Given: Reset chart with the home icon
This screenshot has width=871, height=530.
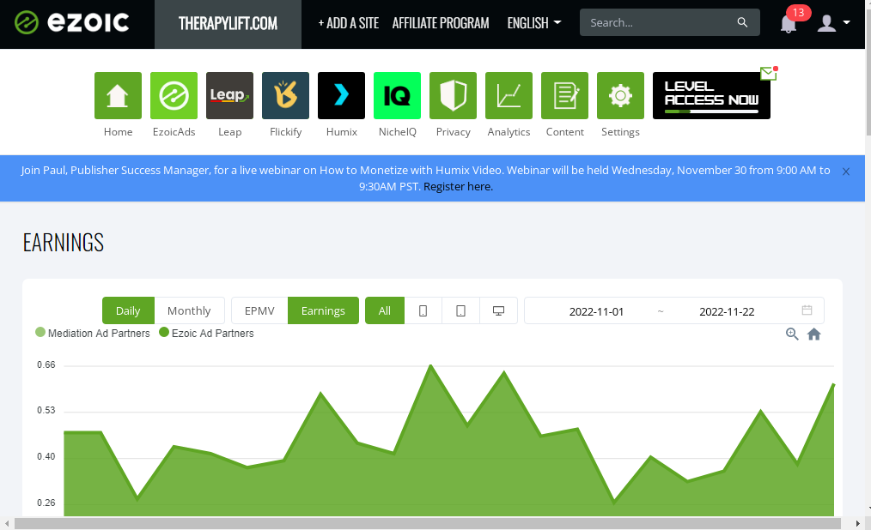Looking at the screenshot, I should point(813,334).
